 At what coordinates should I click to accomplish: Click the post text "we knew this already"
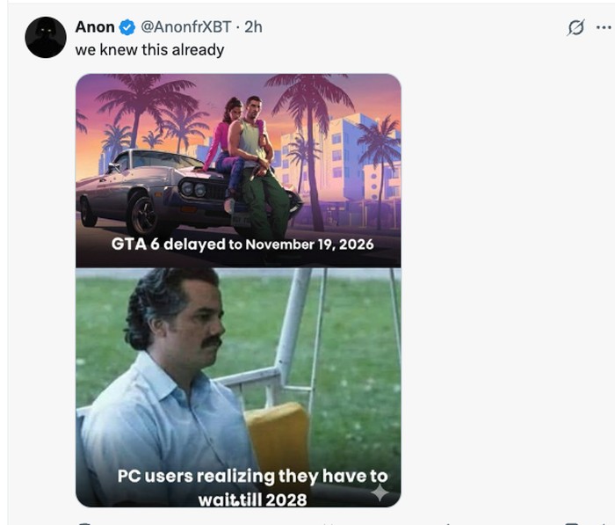click(149, 49)
